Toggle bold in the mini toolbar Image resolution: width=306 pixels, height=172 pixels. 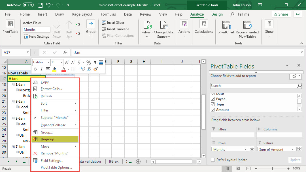click(x=35, y=69)
